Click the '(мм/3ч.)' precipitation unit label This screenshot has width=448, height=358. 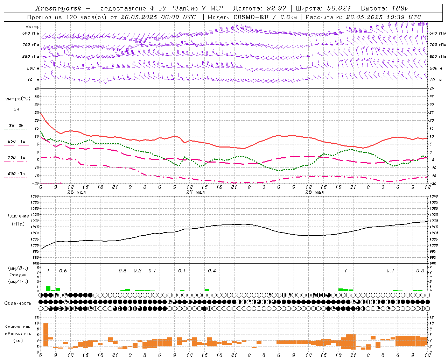pos(18,268)
